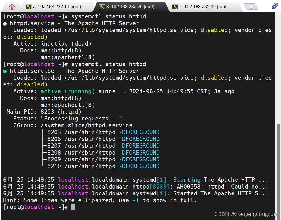Click the first 'systemctl status httpd' command
This screenshot has width=281, height=220.
[109, 16]
